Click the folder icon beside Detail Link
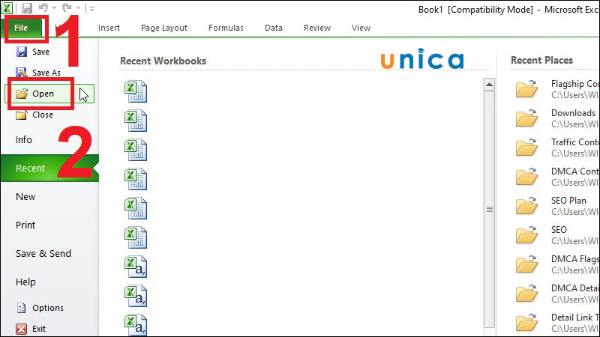Viewport: 600px width, 337px height. [527, 323]
